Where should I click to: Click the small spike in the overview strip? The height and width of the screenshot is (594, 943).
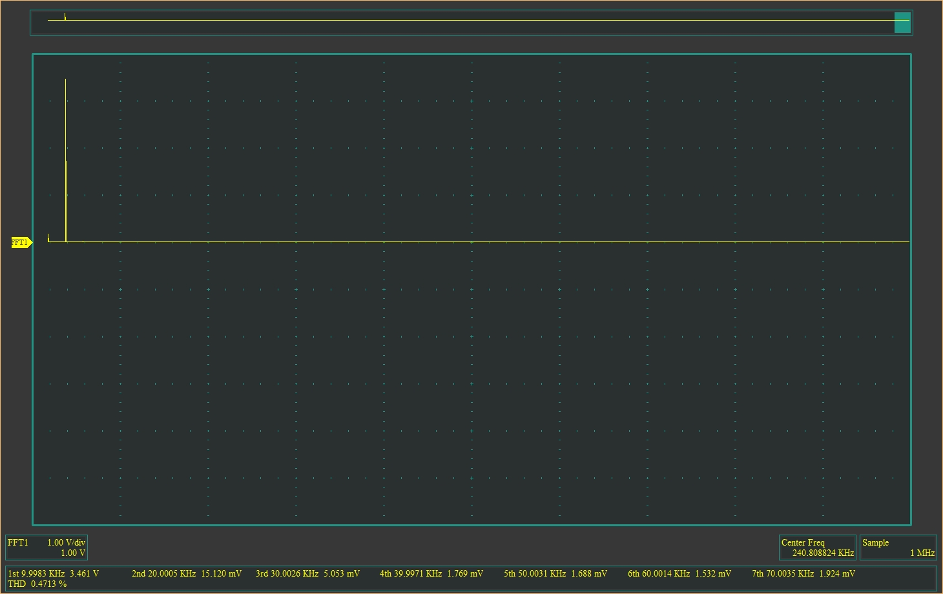[65, 17]
